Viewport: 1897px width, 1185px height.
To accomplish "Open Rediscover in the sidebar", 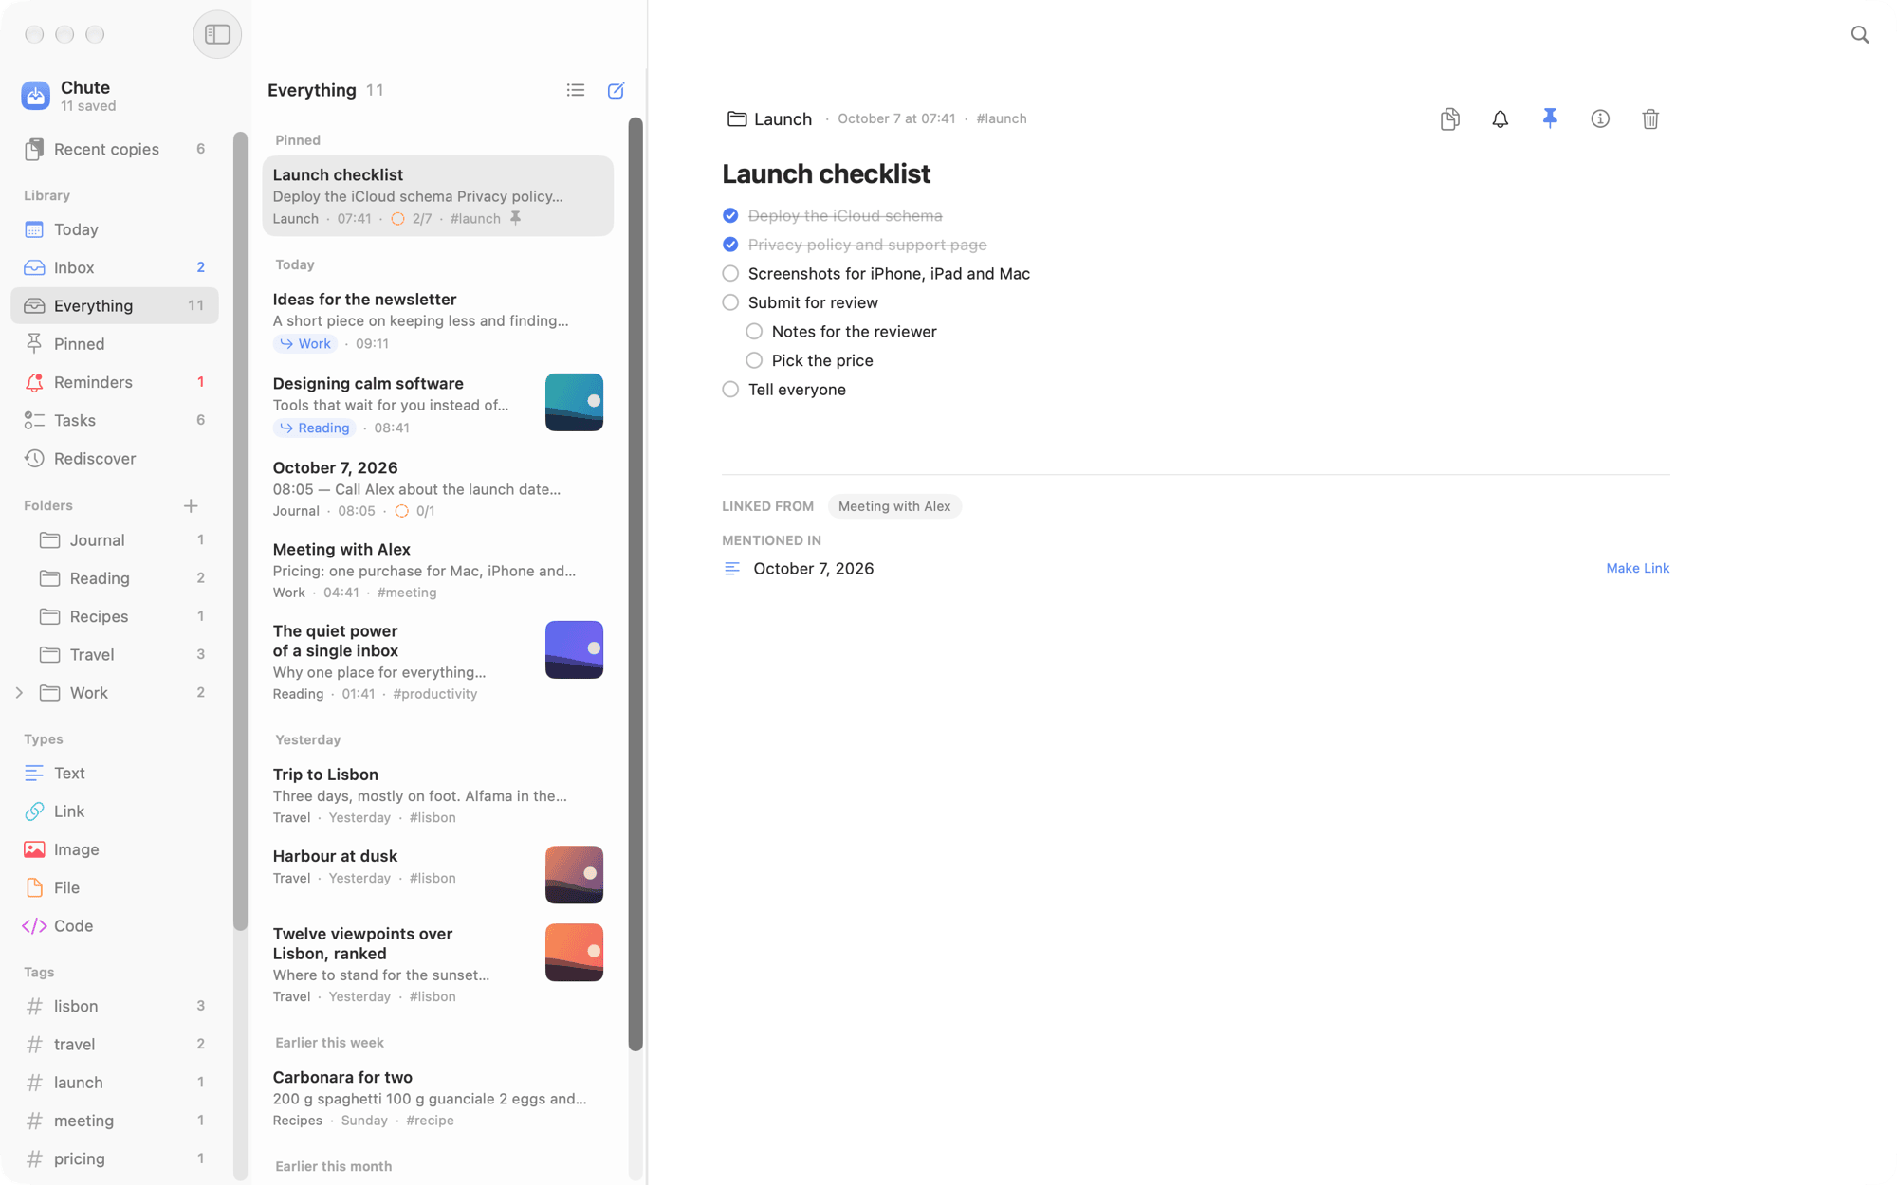I will (114, 458).
